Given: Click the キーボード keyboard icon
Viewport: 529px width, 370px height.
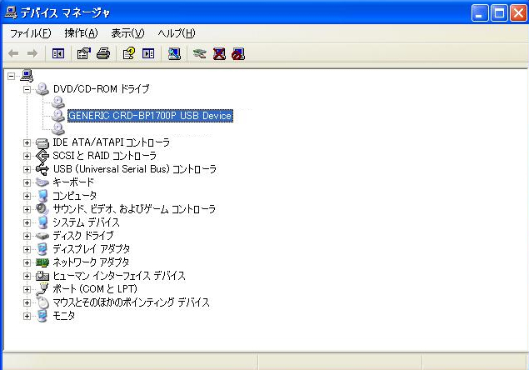Looking at the screenshot, I should pyautogui.click(x=42, y=182).
